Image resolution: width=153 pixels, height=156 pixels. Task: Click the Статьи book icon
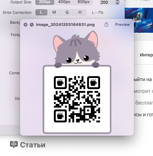point(14,144)
